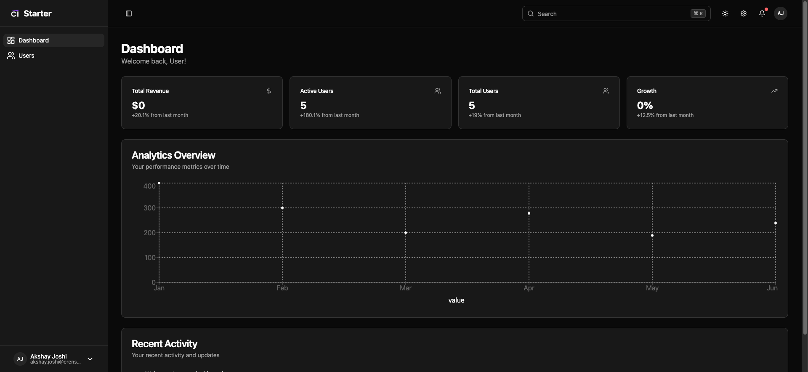This screenshot has height=372, width=808.
Task: Open notifications bell icon
Action: coord(762,13)
